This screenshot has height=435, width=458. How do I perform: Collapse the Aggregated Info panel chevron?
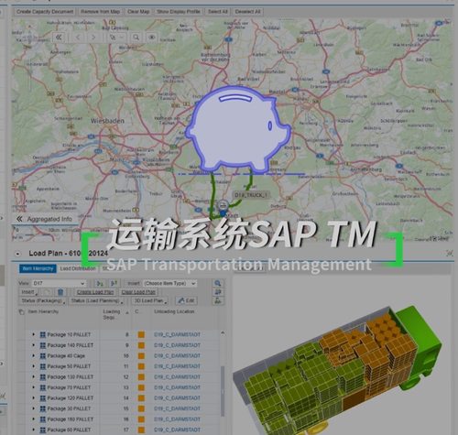(19, 219)
